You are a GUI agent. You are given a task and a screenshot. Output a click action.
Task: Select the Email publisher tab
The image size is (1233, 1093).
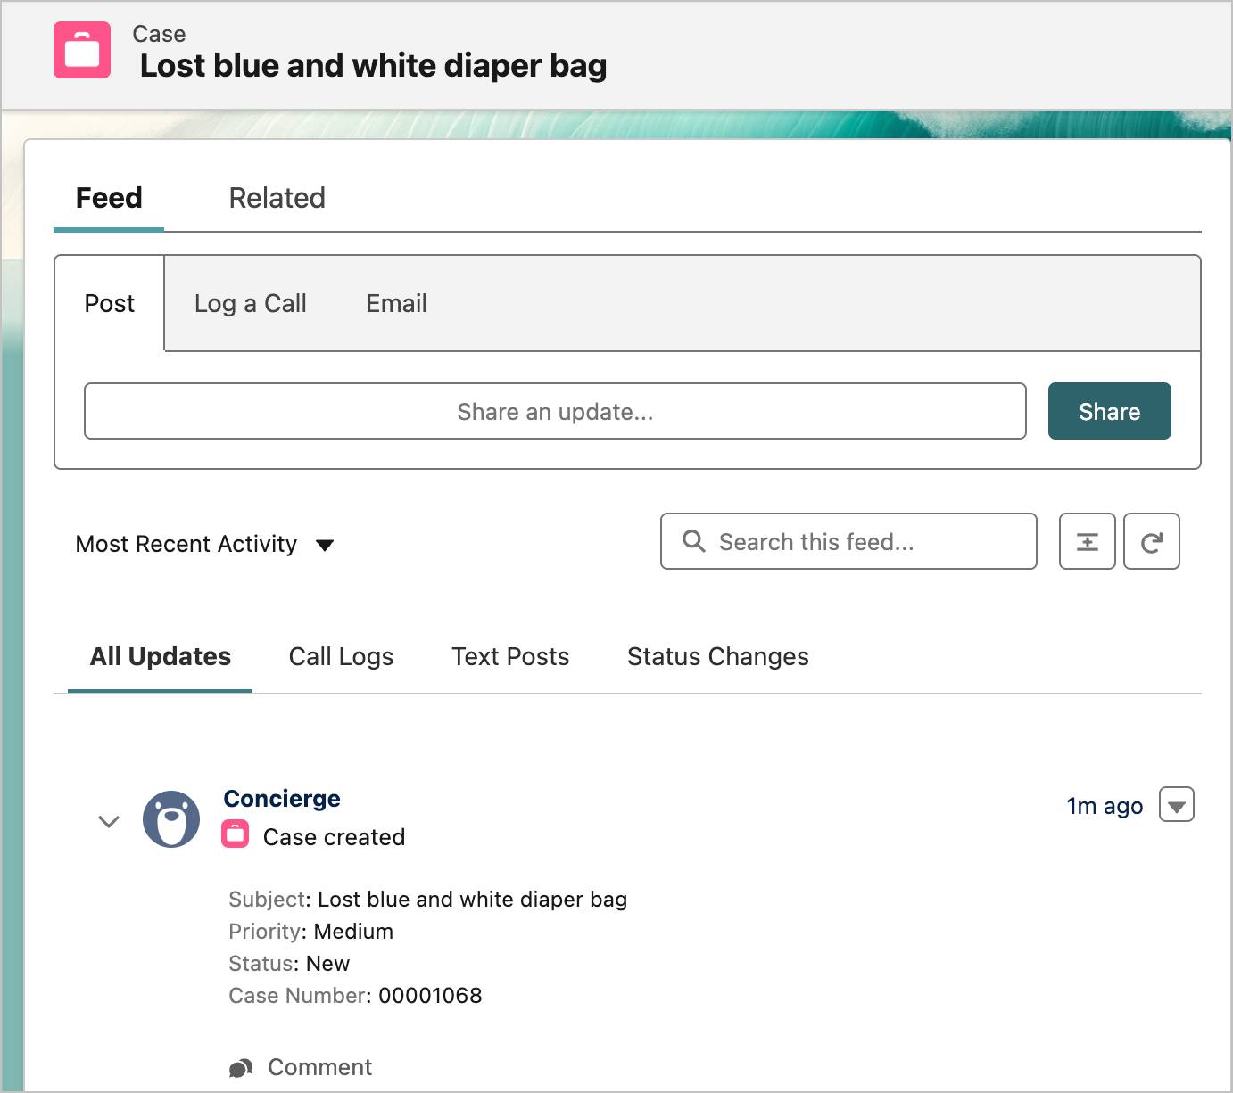395,303
